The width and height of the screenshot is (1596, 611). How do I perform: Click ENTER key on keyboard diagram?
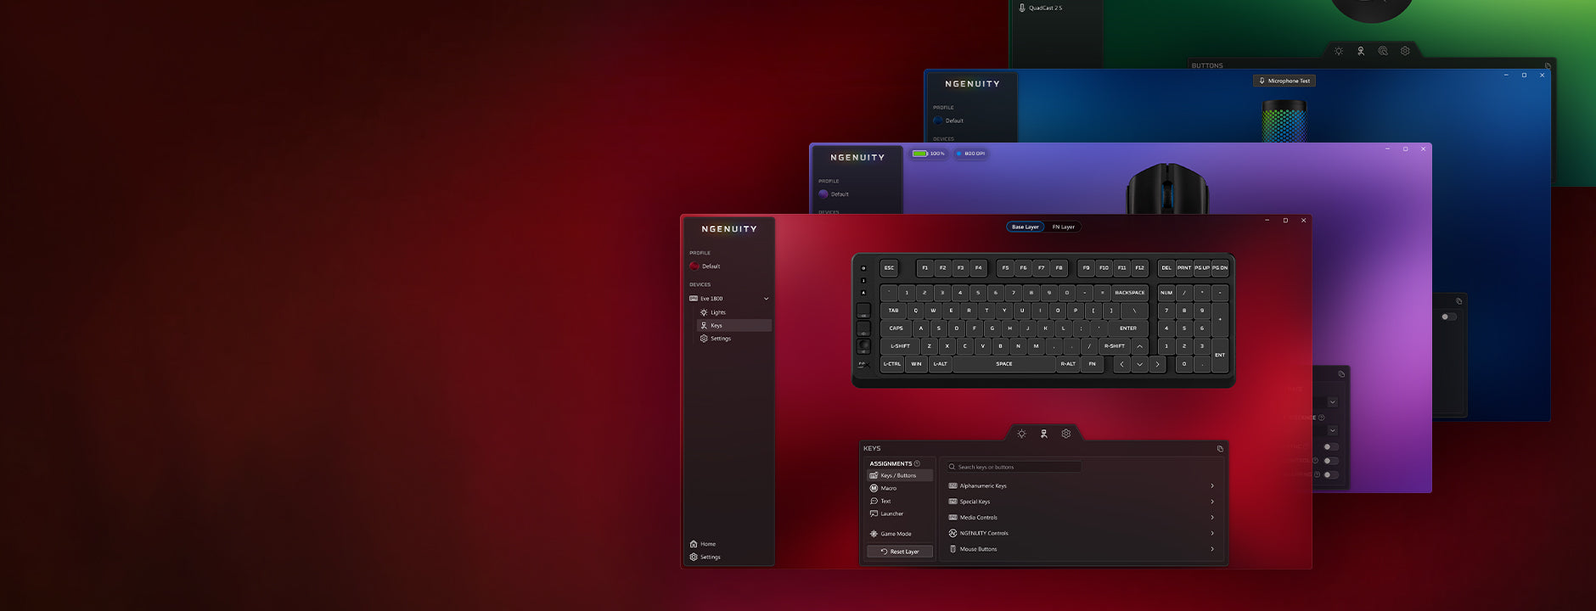tap(1127, 328)
